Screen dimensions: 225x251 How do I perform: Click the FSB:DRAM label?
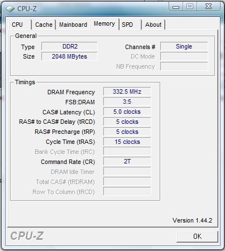[x=80, y=102]
